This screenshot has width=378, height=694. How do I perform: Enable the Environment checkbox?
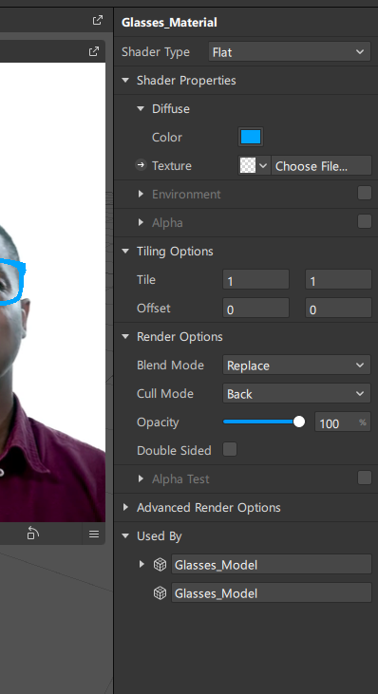click(365, 193)
